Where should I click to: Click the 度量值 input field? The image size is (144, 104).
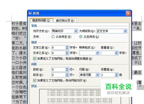(x=108, y=53)
